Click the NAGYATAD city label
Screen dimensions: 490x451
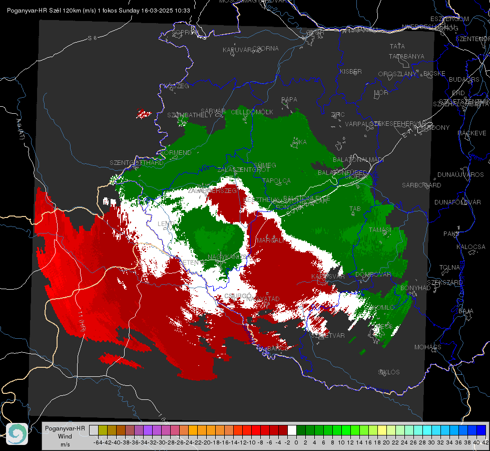point(263,299)
